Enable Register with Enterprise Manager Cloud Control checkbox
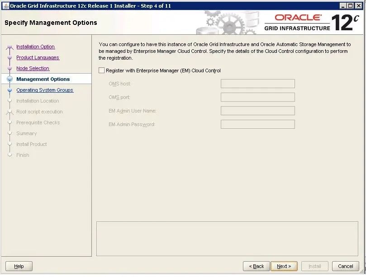 point(101,70)
